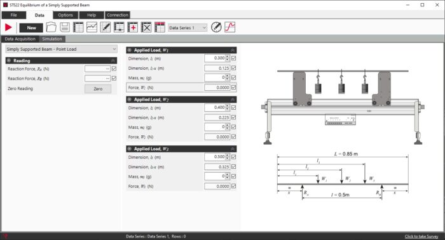This screenshot has width=445, height=240.
Task: Open the line chart view icon
Action: click(92, 27)
